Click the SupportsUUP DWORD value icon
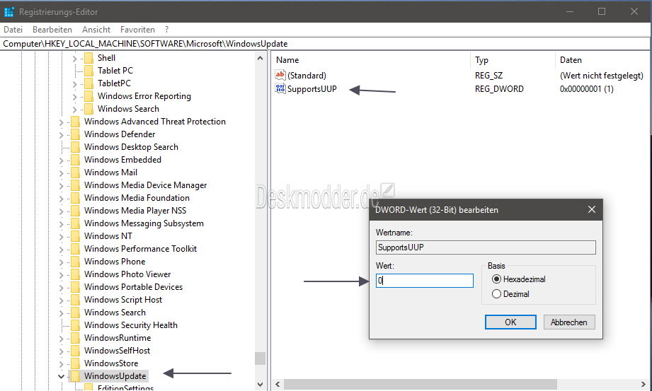The image size is (652, 391). [x=280, y=88]
